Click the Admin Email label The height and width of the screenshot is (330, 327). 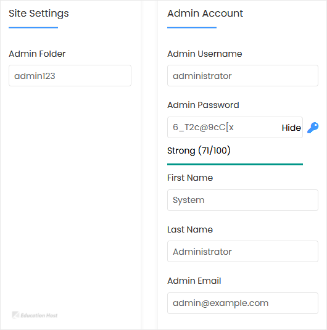[194, 281]
